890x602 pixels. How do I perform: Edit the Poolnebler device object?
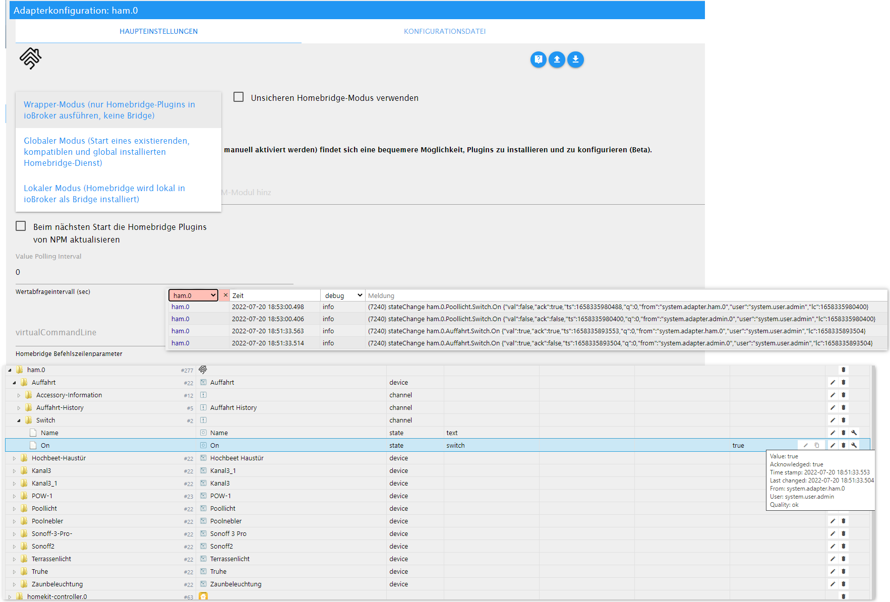(833, 521)
